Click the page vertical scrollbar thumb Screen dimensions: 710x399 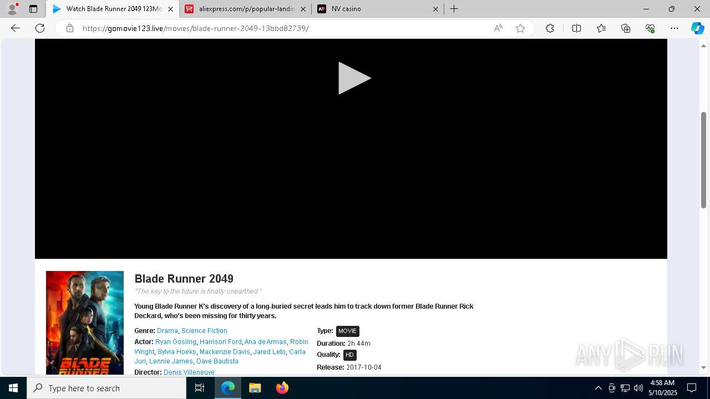(703, 160)
